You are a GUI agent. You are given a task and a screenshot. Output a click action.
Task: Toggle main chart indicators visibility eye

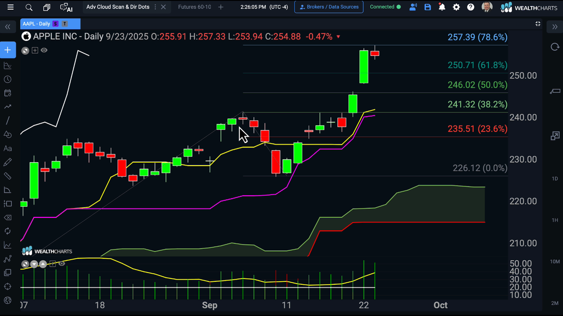(x=44, y=50)
